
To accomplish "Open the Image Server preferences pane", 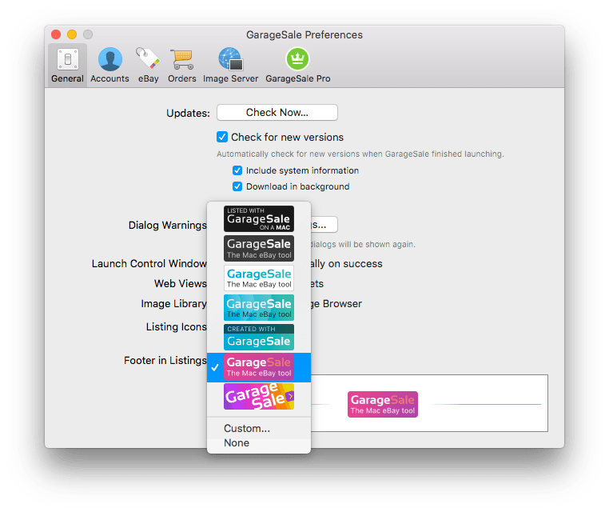I will coord(229,65).
